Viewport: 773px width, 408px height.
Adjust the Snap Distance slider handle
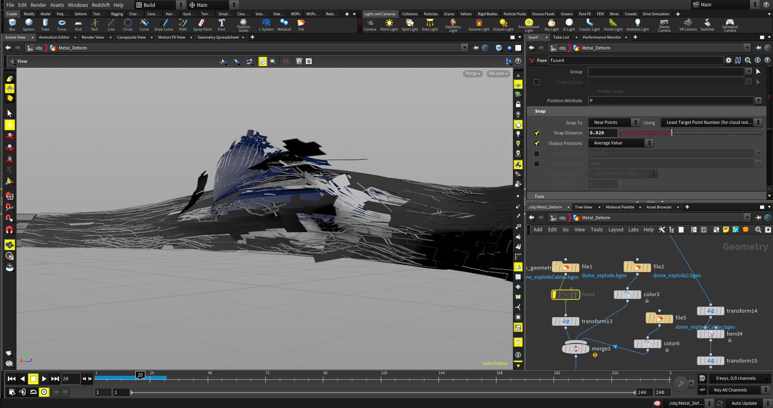point(672,133)
